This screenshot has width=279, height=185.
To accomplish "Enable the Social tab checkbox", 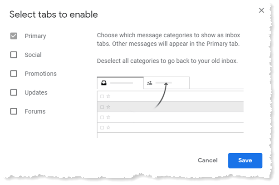I will coord(14,55).
